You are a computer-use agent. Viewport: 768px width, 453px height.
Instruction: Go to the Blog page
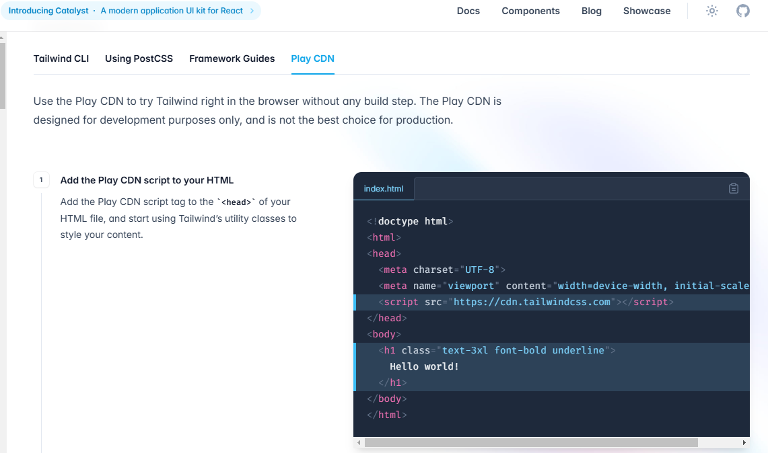coord(591,11)
